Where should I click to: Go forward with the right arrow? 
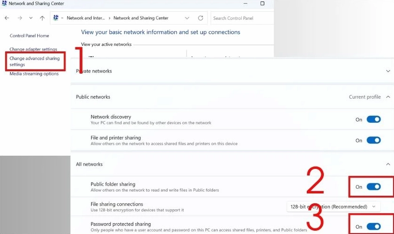(20, 18)
